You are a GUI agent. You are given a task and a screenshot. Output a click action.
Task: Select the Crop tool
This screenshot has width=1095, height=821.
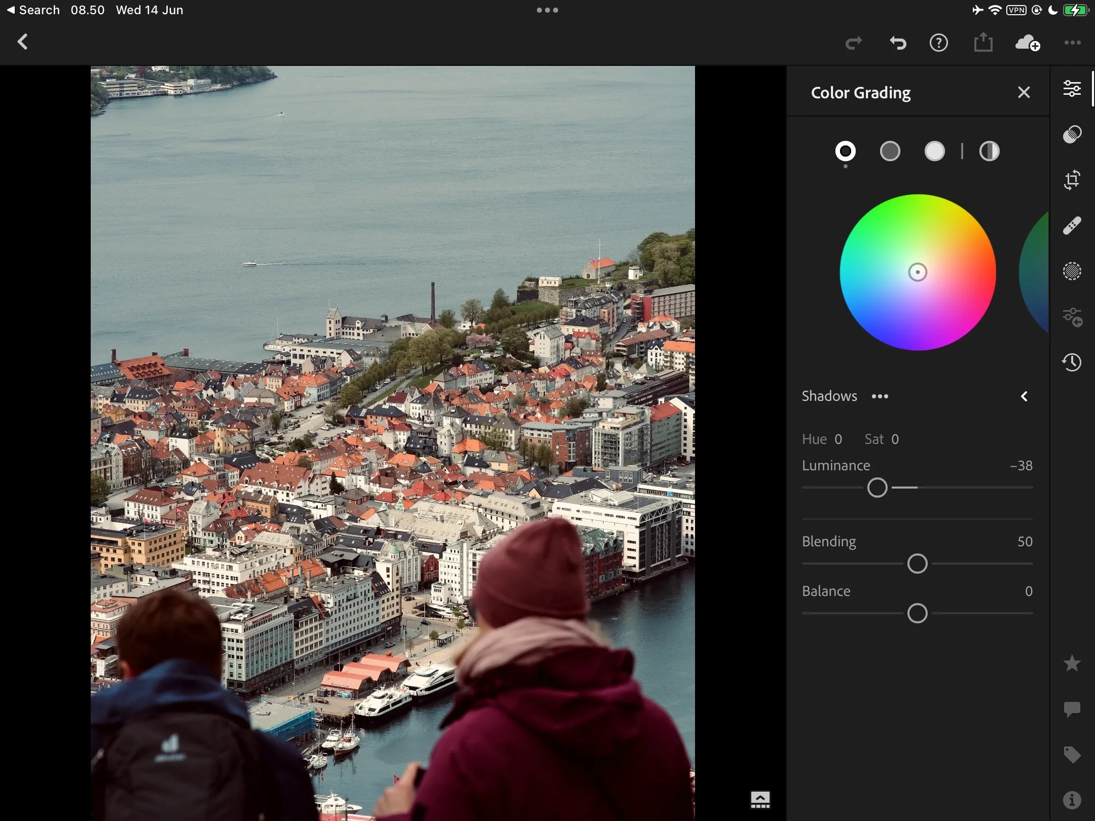[x=1073, y=180]
